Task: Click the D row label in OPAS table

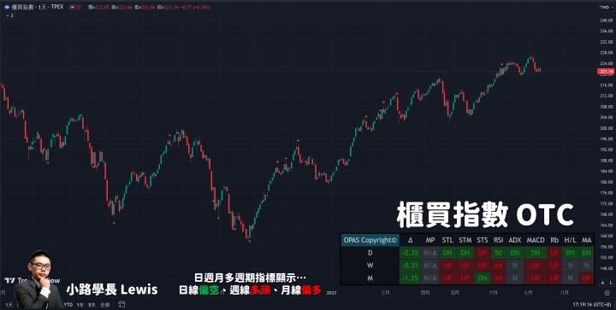Action: point(370,253)
